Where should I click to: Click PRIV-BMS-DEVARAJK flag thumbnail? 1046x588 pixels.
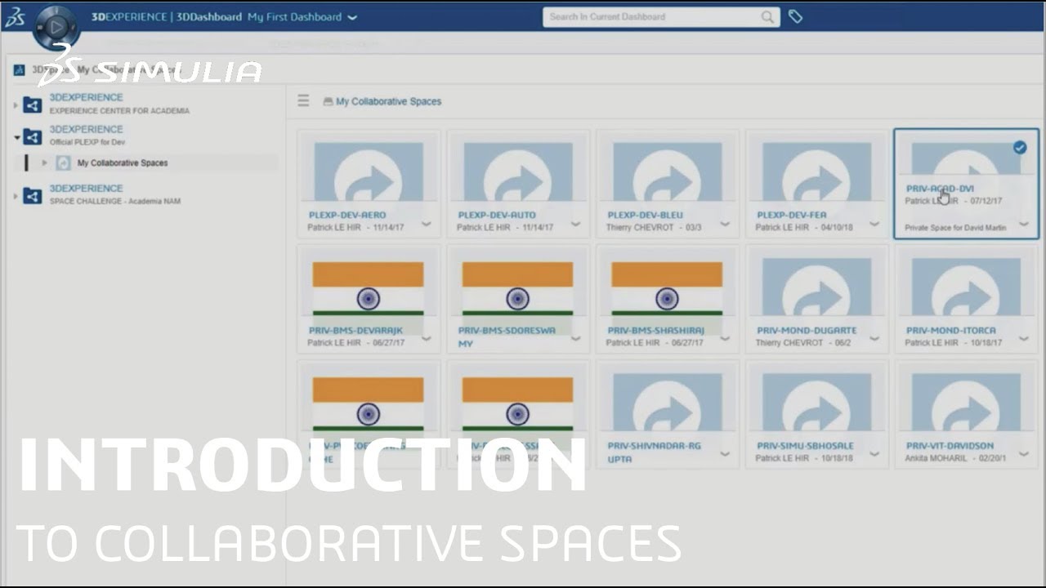tap(368, 289)
